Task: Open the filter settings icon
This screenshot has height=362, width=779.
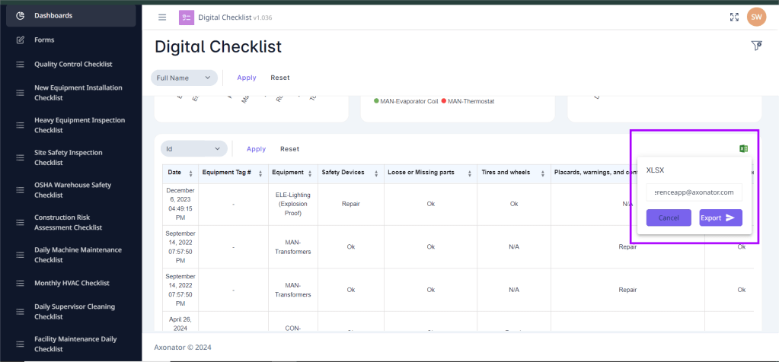Action: 756,46
